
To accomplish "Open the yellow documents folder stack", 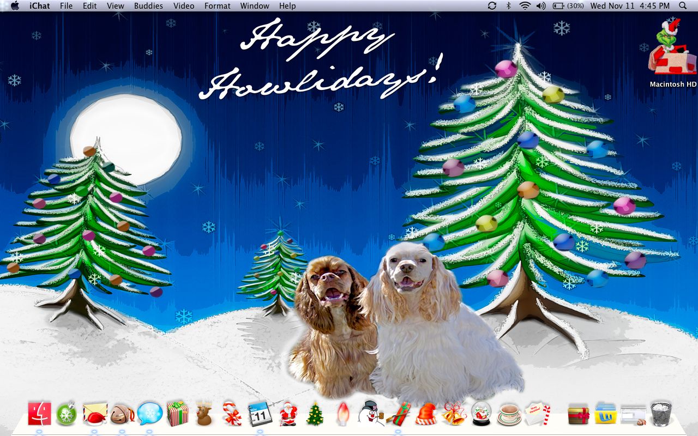I will pyautogui.click(x=605, y=414).
